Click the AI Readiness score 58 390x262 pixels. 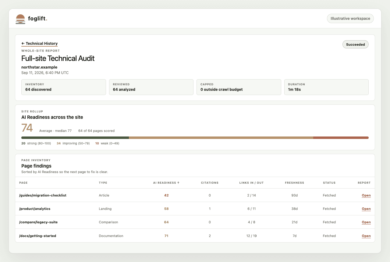[x=166, y=209]
